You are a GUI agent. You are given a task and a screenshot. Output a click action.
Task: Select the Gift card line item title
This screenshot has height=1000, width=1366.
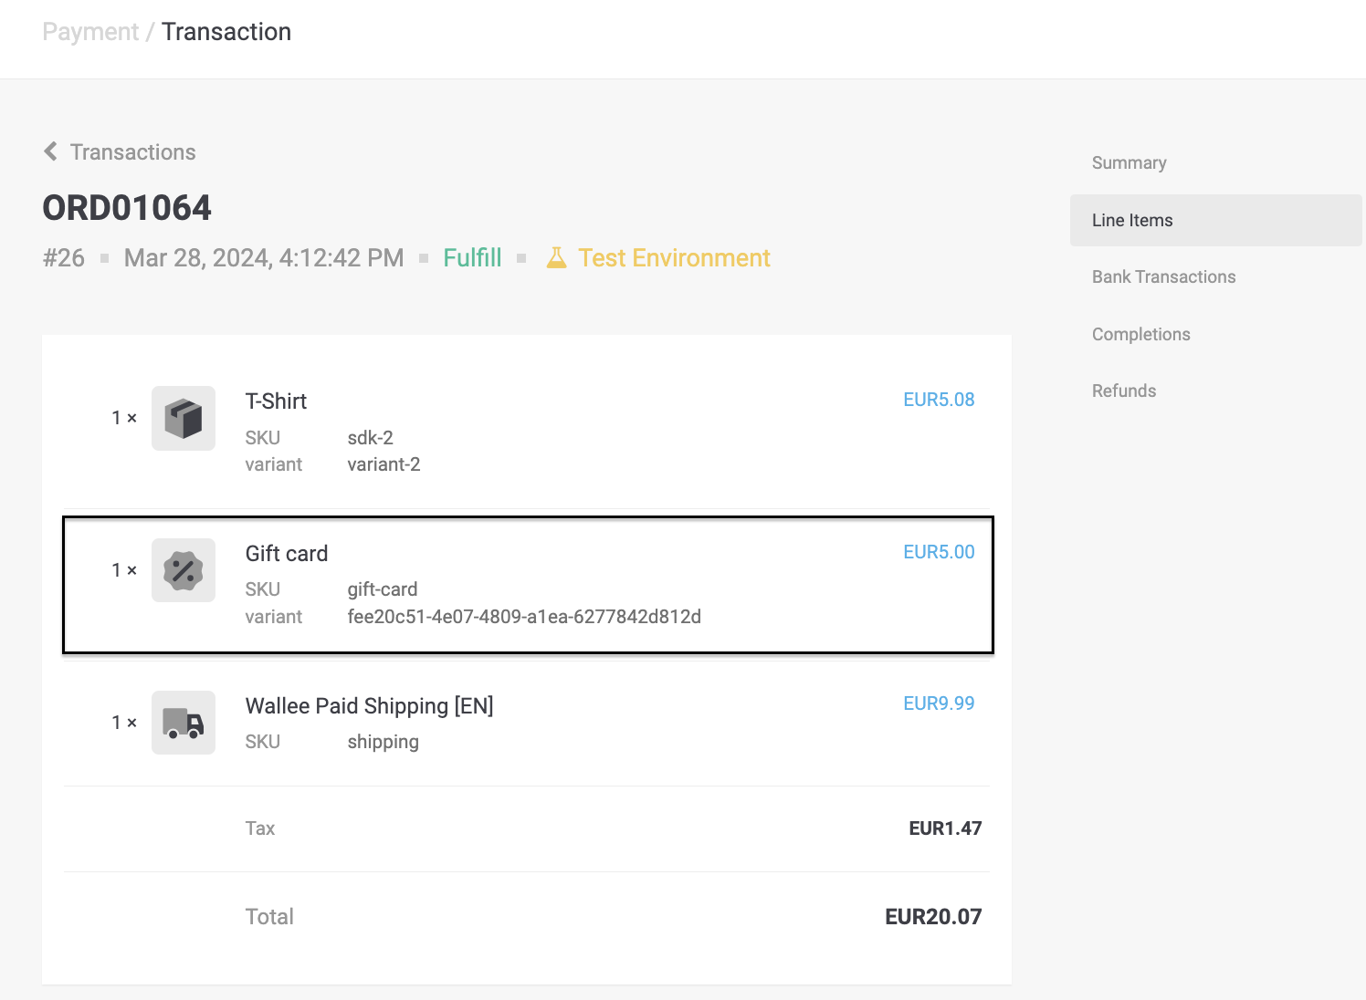[287, 554]
